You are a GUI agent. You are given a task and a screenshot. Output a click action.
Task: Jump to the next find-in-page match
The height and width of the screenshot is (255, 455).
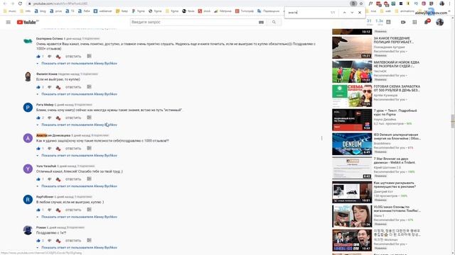coord(352,13)
